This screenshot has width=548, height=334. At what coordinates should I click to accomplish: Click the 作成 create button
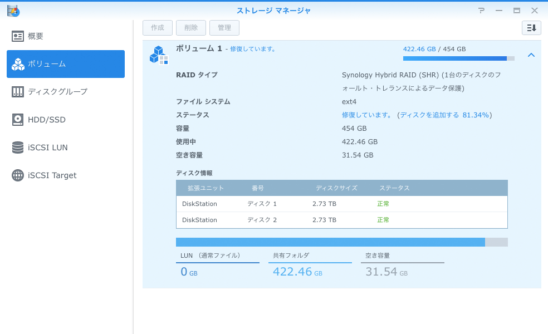(x=158, y=28)
